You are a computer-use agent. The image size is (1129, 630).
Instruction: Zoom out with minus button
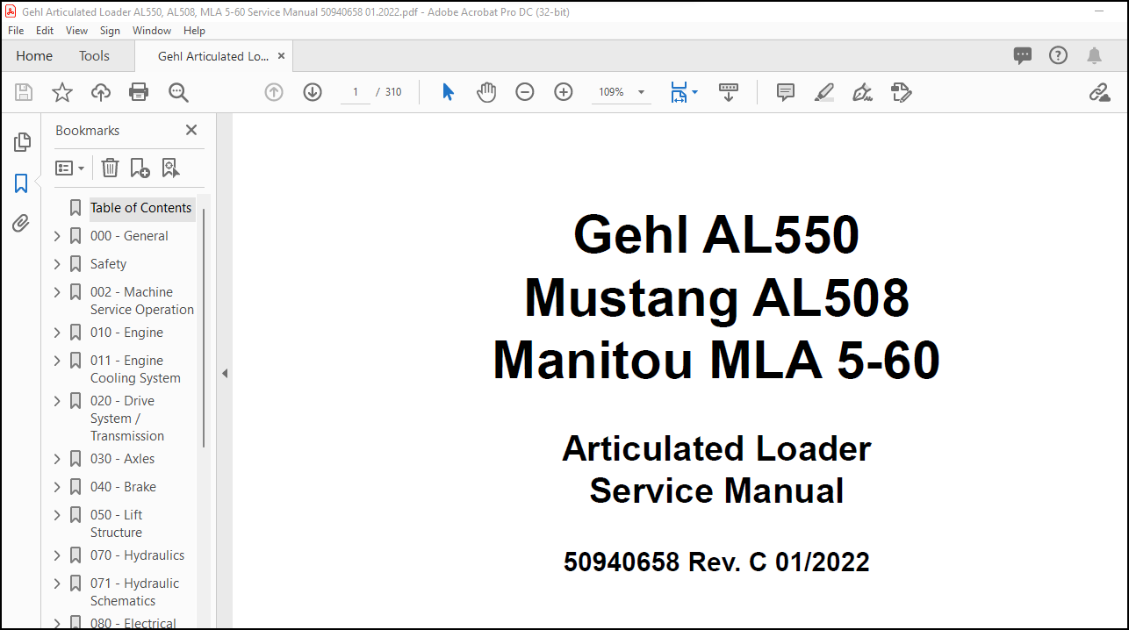(x=525, y=92)
